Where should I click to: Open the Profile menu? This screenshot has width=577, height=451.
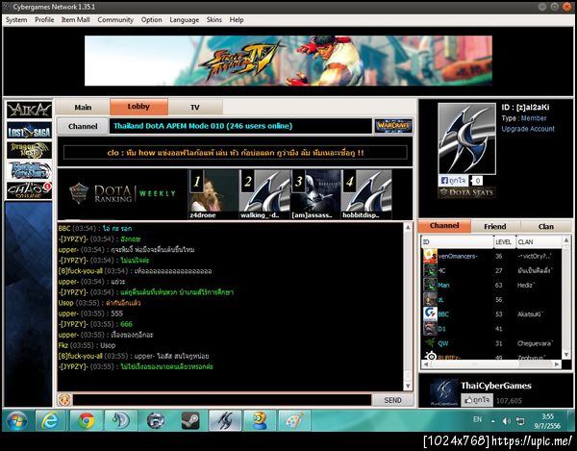tap(44, 20)
